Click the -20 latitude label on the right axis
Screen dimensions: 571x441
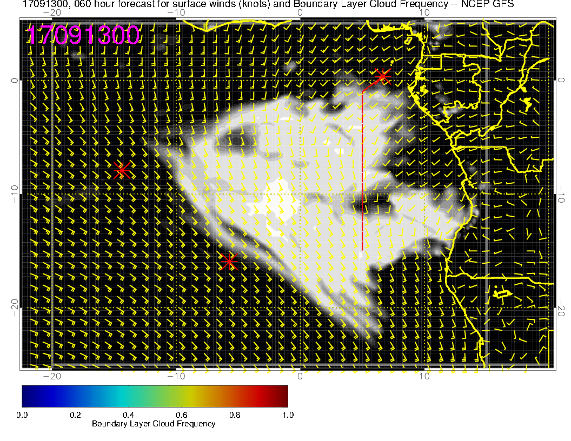561,308
